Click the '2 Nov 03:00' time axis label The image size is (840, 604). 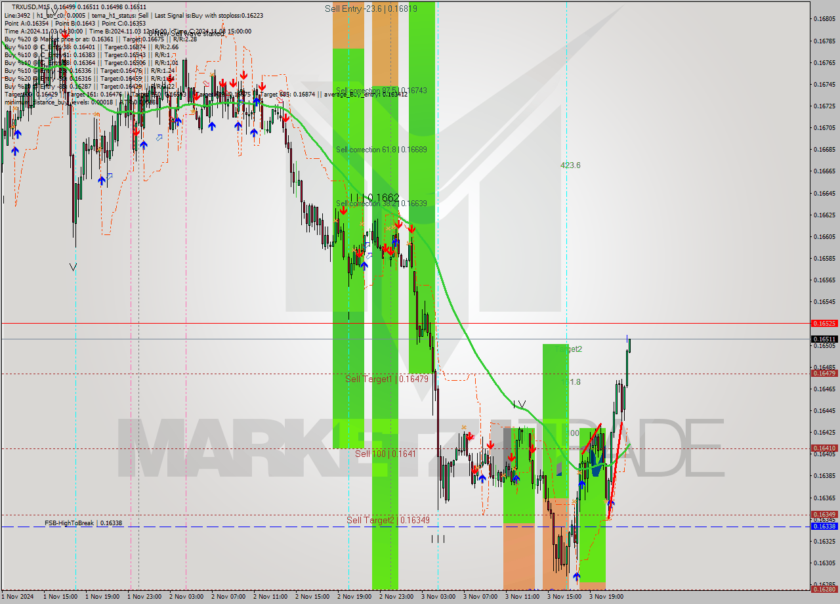pos(186,597)
